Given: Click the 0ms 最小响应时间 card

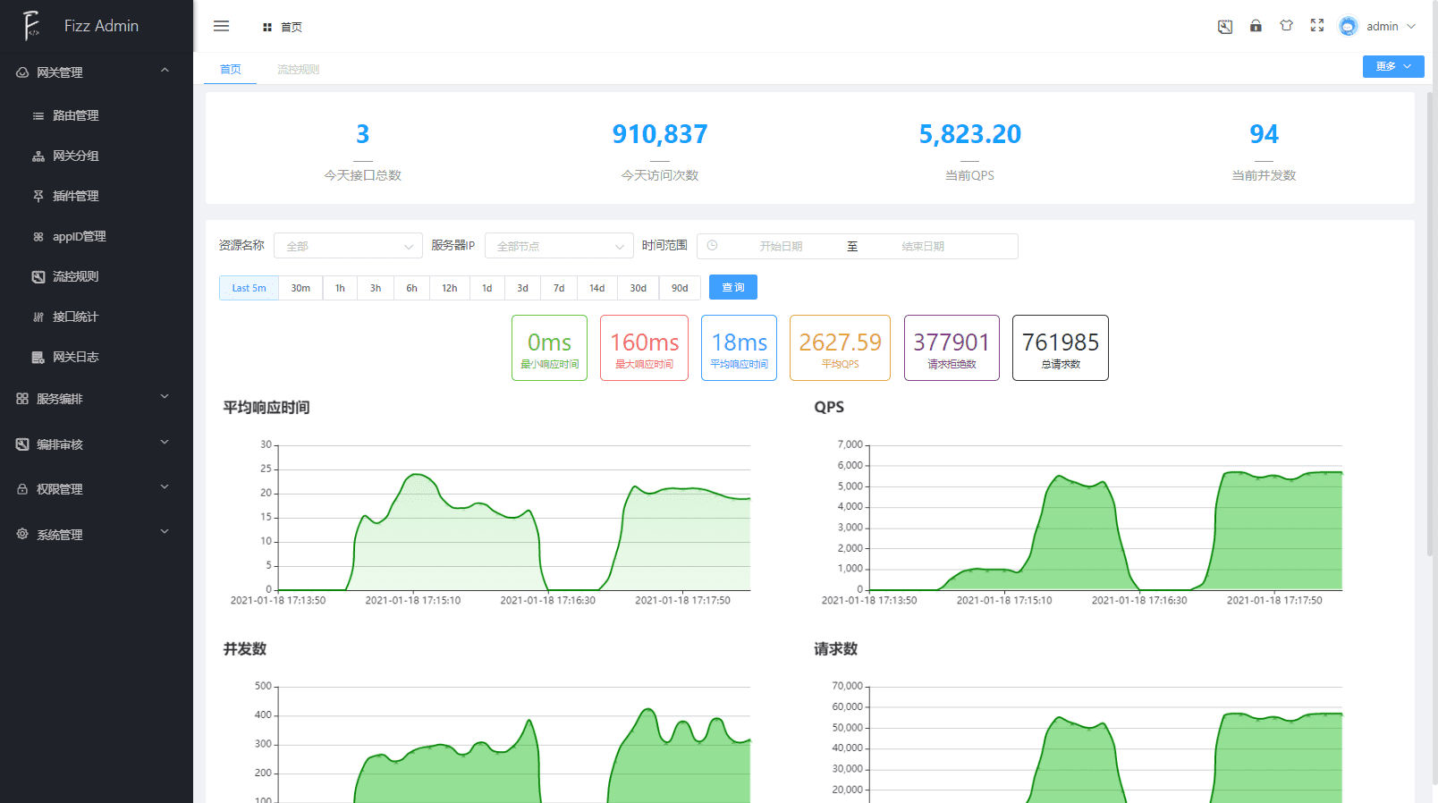Looking at the screenshot, I should [x=549, y=348].
